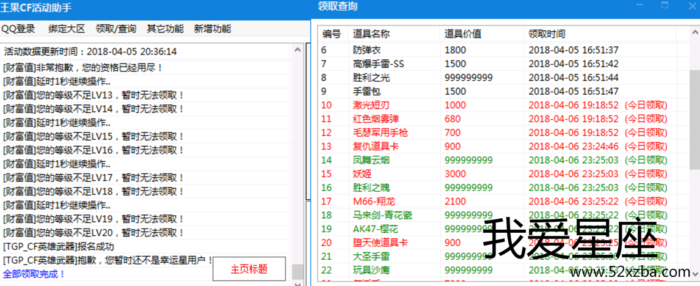Sort by the 领取时间 column header
Image resolution: width=700 pixels, height=286 pixels.
pyautogui.click(x=547, y=34)
